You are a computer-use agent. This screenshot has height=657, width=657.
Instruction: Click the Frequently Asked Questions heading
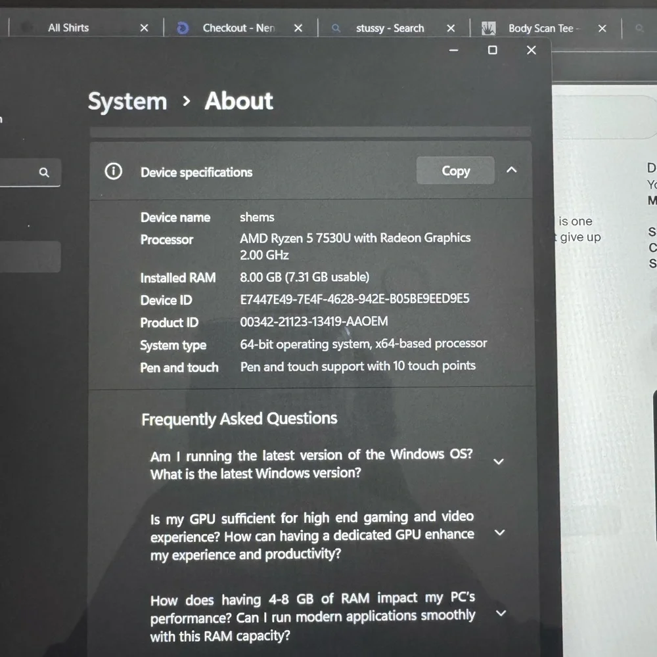tap(239, 419)
